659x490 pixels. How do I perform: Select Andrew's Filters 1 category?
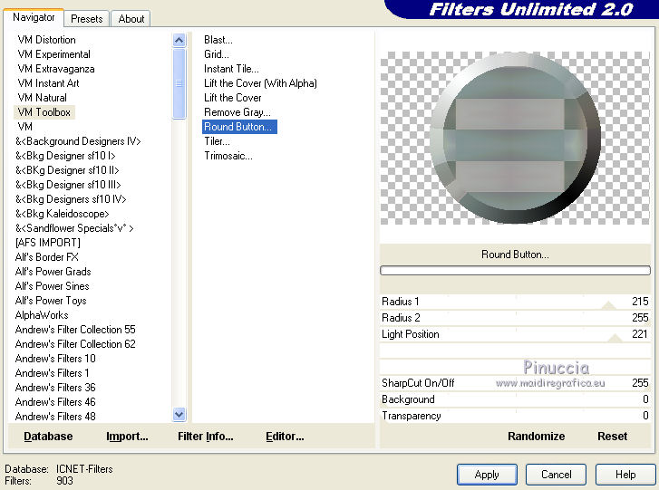tap(52, 373)
